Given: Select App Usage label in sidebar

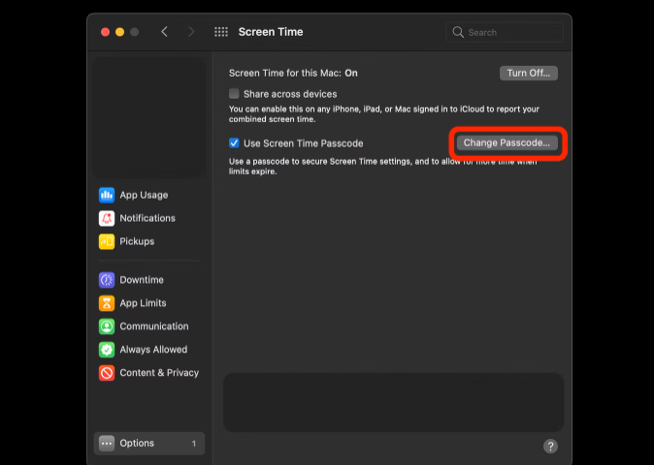Looking at the screenshot, I should pyautogui.click(x=144, y=195).
